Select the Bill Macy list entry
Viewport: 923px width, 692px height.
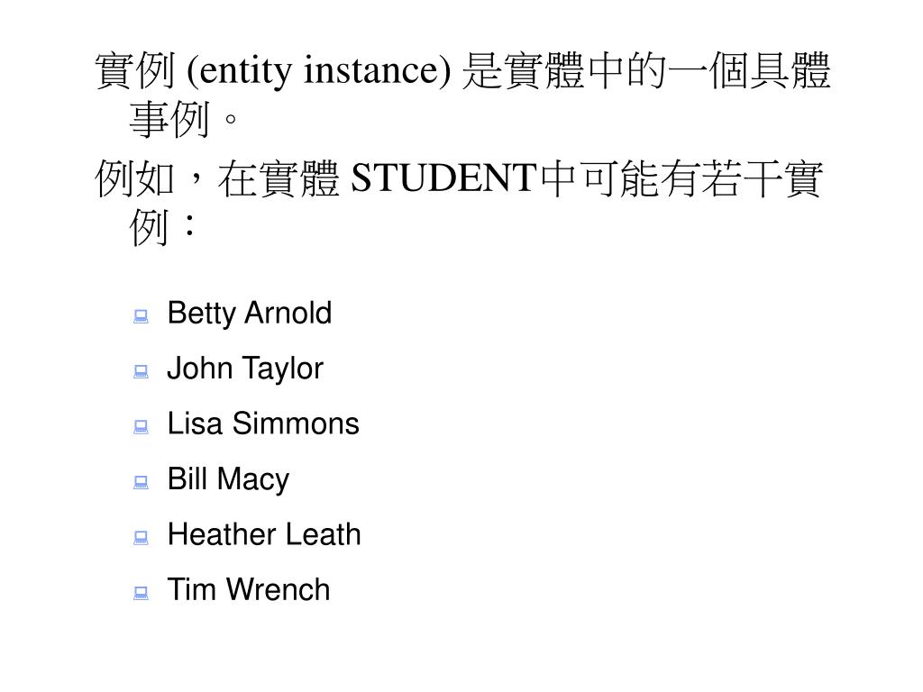click(228, 479)
